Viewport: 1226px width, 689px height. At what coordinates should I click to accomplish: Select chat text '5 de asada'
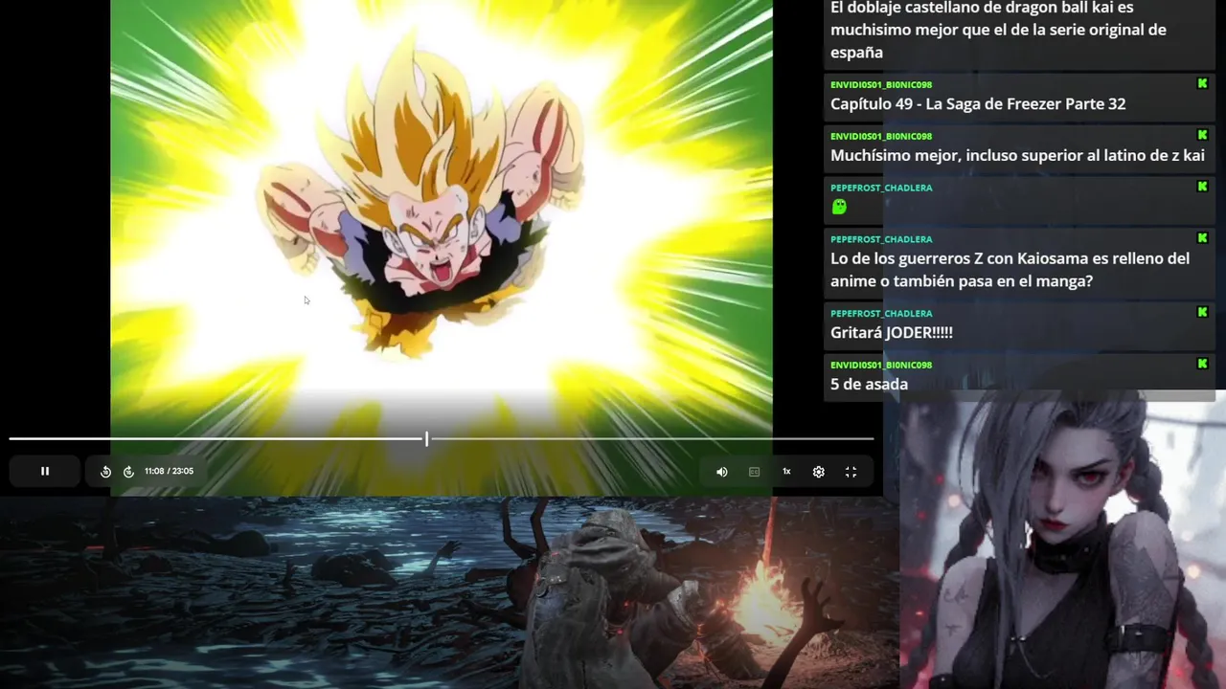coord(869,385)
